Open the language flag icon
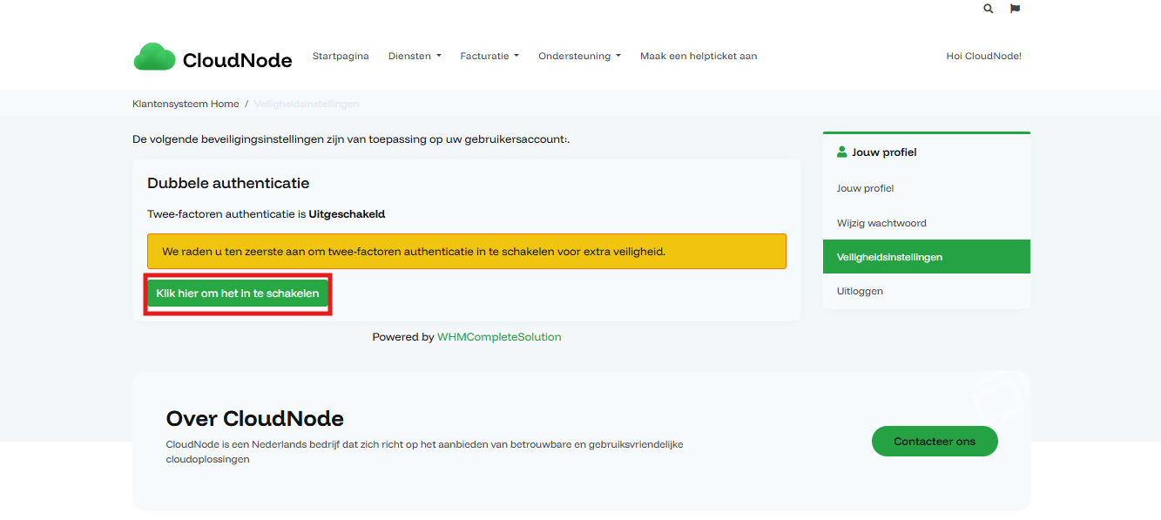The height and width of the screenshot is (520, 1161). (1015, 9)
